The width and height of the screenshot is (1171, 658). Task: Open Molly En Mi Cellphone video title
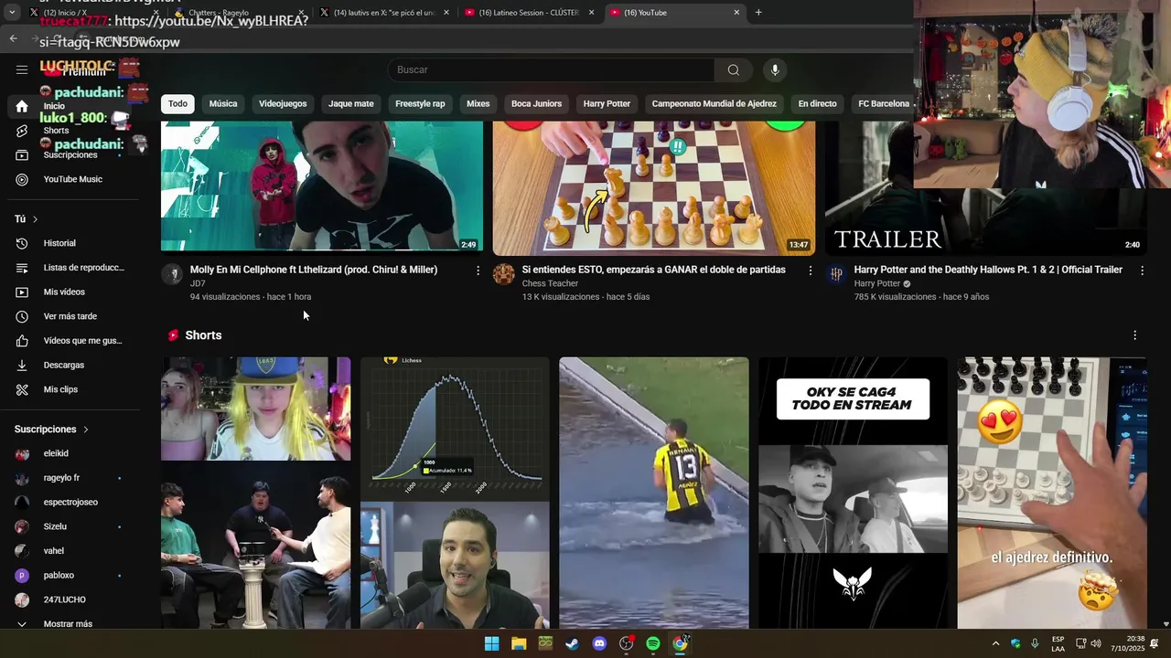click(x=314, y=270)
